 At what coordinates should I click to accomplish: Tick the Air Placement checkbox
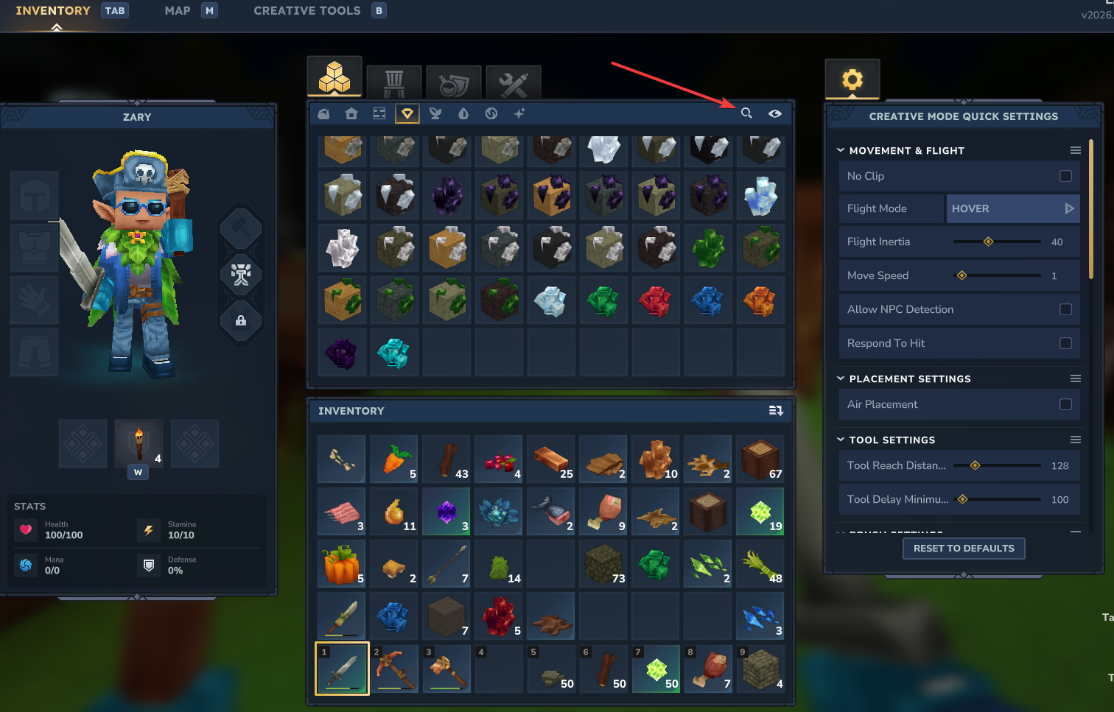(x=1065, y=404)
